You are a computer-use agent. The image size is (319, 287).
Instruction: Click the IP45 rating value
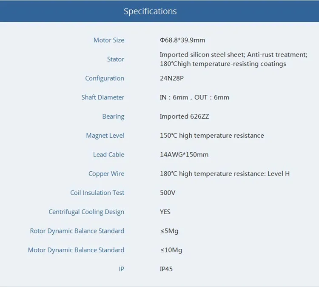point(166,269)
